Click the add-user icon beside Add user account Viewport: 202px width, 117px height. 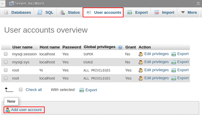click(x=7, y=110)
